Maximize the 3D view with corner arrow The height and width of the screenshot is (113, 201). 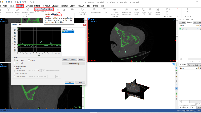pyautogui.click(x=173, y=64)
